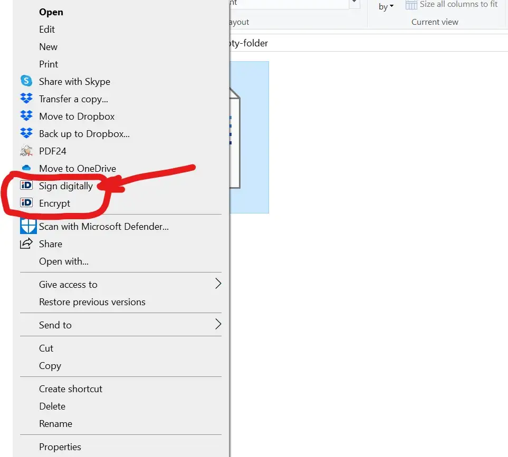Select the highlighted document thumbnail
Screen dimensions: 508x457
(248, 137)
